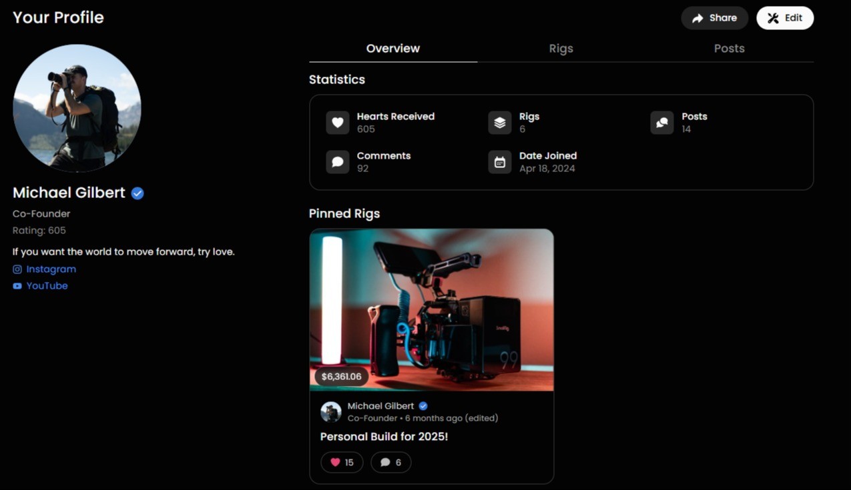Click the Posts chat bubbles icon
Image resolution: width=851 pixels, height=490 pixels.
click(x=662, y=123)
